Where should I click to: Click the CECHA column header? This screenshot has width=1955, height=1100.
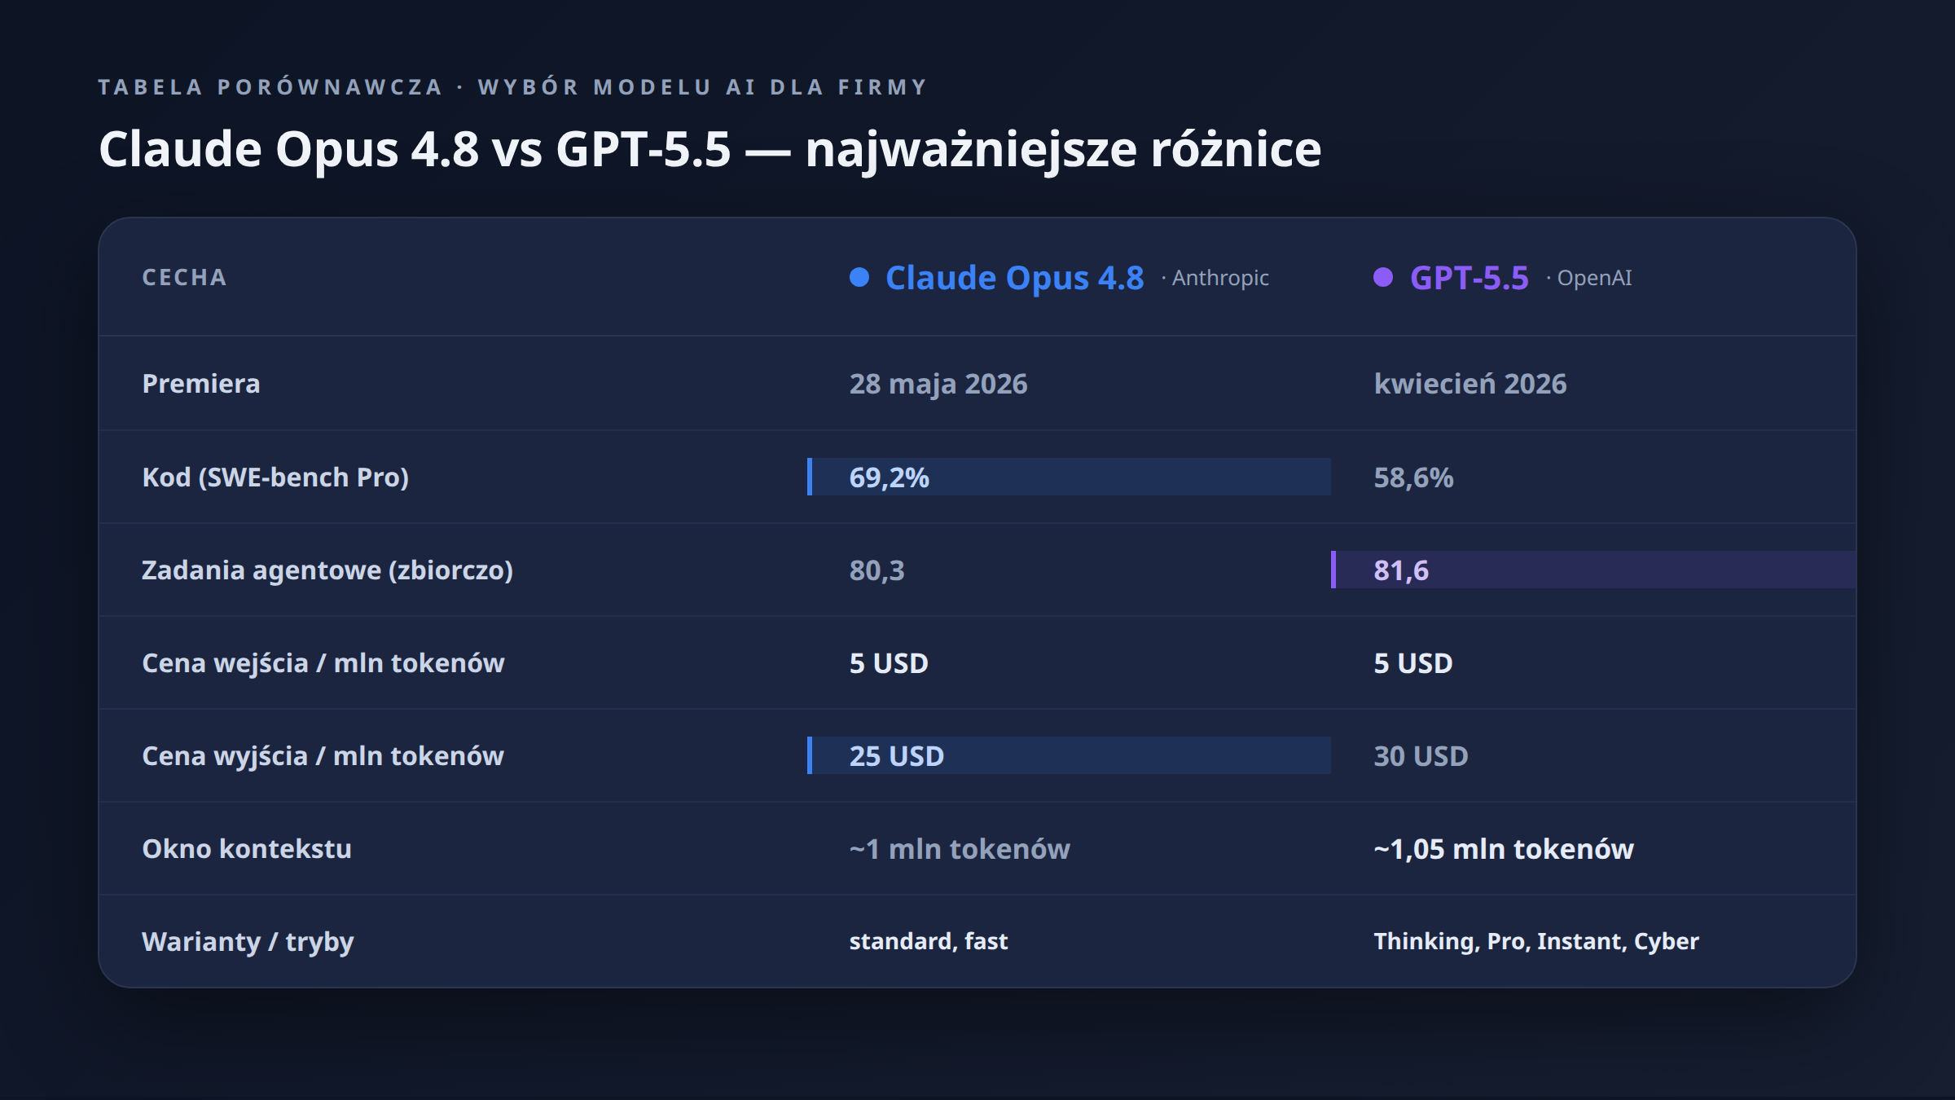pyautogui.click(x=184, y=277)
